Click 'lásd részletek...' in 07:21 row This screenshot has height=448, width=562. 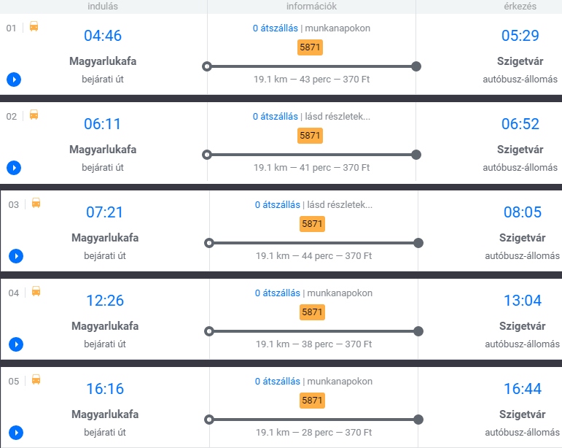pos(340,205)
